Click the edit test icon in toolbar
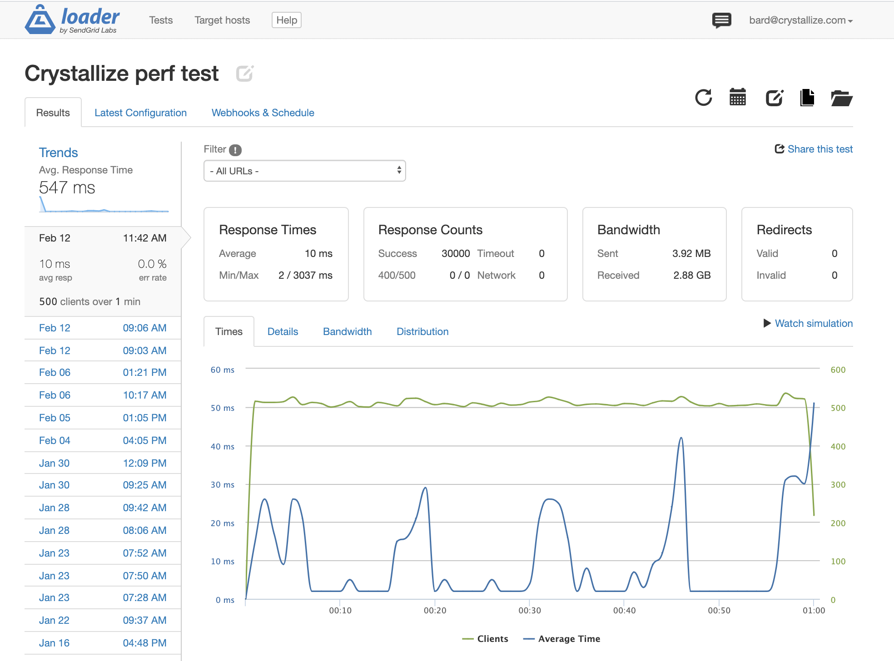Screen dimensions: 894x661 (x=774, y=98)
